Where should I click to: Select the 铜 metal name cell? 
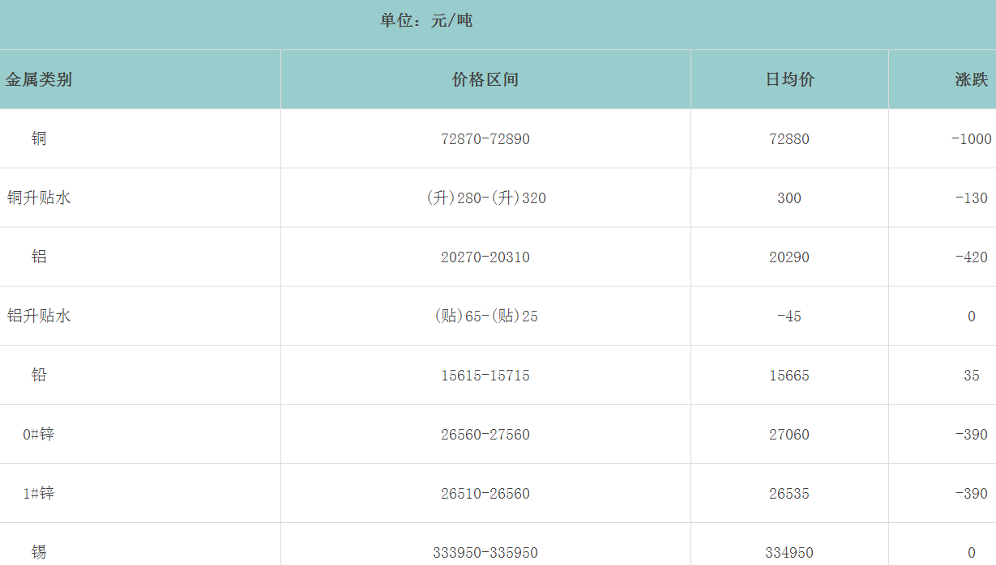[x=39, y=138]
